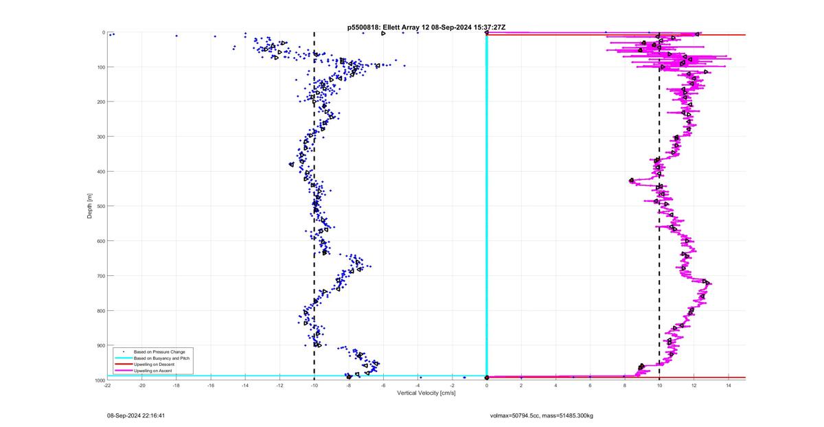Click the timestamp '08-Sep-2024 22:16:41'
Image resolution: width=824 pixels, height=427 pixels.
pos(136,415)
